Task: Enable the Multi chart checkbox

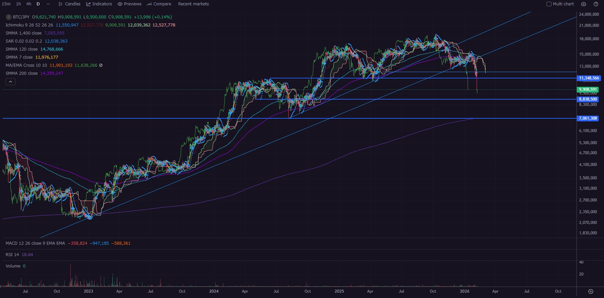Action: pyautogui.click(x=549, y=4)
